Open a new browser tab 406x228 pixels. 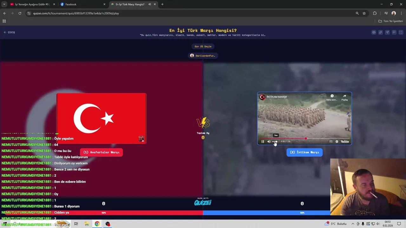pyautogui.click(x=162, y=4)
